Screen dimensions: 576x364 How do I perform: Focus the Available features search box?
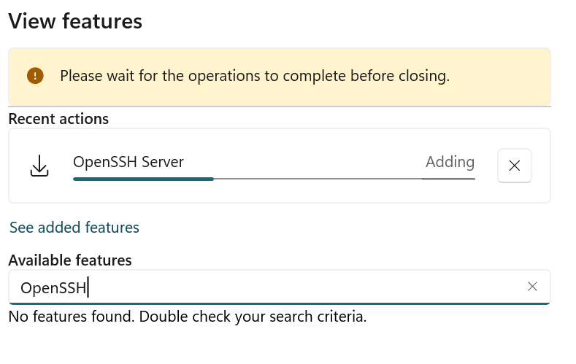click(279, 287)
